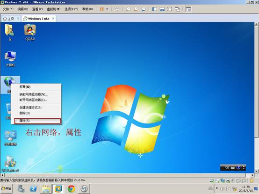Click the take snapshot toolbar icon

(x=129, y=9)
